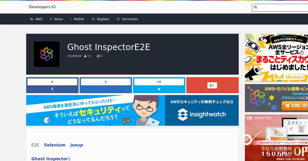Share on Facebook via the f icon
This screenshot has height=161, width=308.
[52, 89]
